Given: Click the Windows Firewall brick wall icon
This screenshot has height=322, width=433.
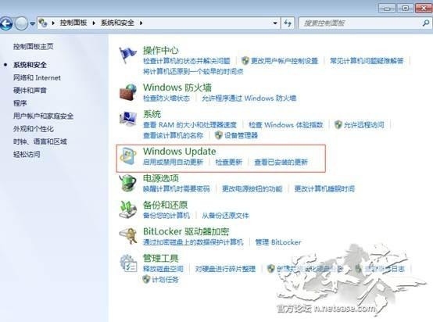Looking at the screenshot, I should [128, 92].
